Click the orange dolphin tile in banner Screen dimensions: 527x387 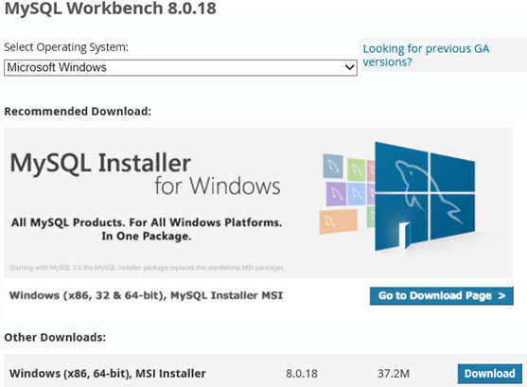pyautogui.click(x=338, y=221)
